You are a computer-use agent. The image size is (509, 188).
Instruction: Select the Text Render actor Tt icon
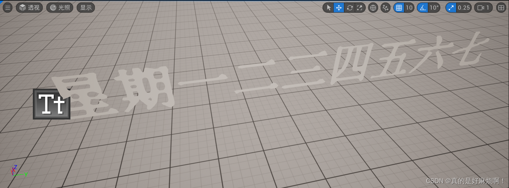pos(51,104)
